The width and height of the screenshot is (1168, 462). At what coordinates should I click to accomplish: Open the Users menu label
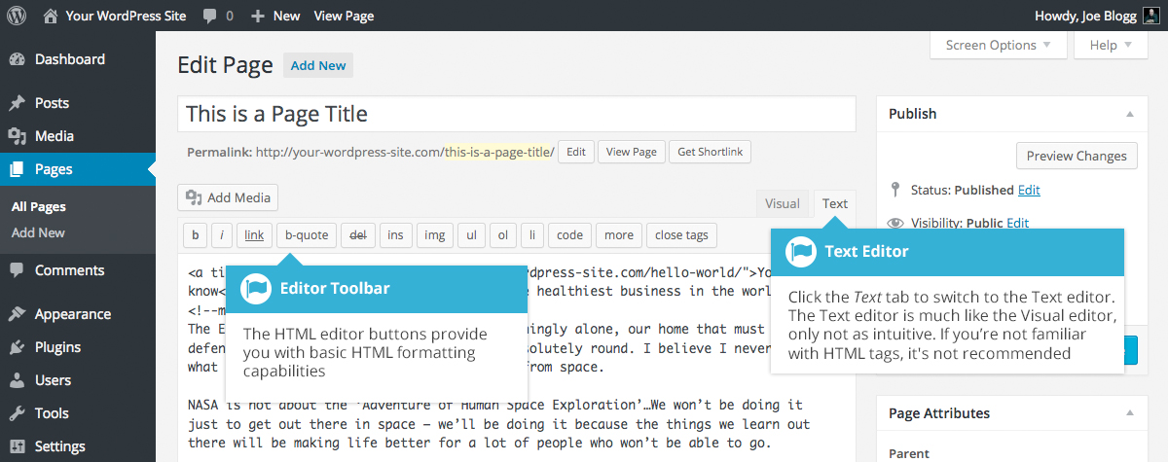pos(53,380)
